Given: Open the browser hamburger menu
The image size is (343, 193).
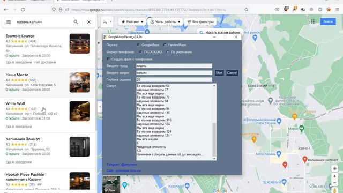Looking at the screenshot, I should [x=337, y=10].
